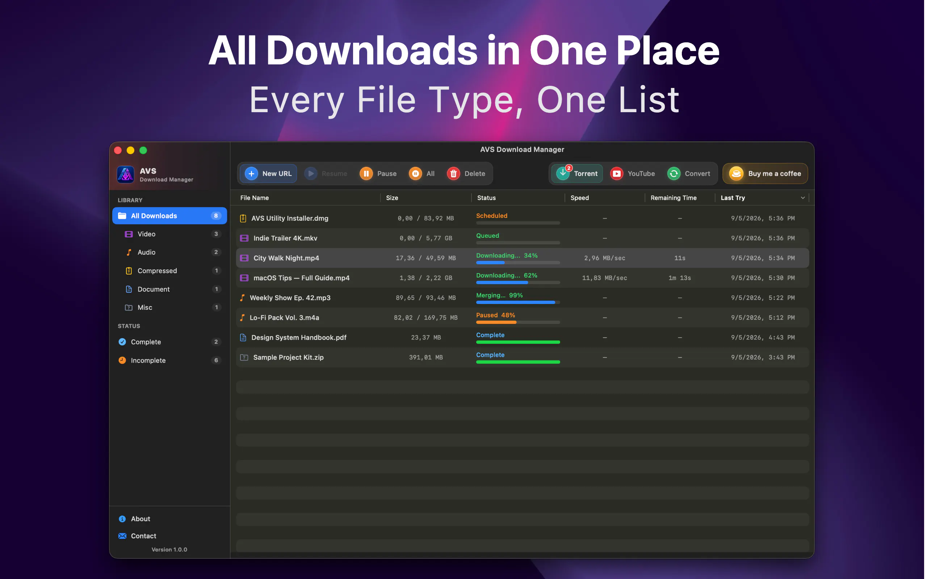Select Lo-Fi Pack Vol. 3.m4a file name
This screenshot has height=579, width=927.
[285, 318]
